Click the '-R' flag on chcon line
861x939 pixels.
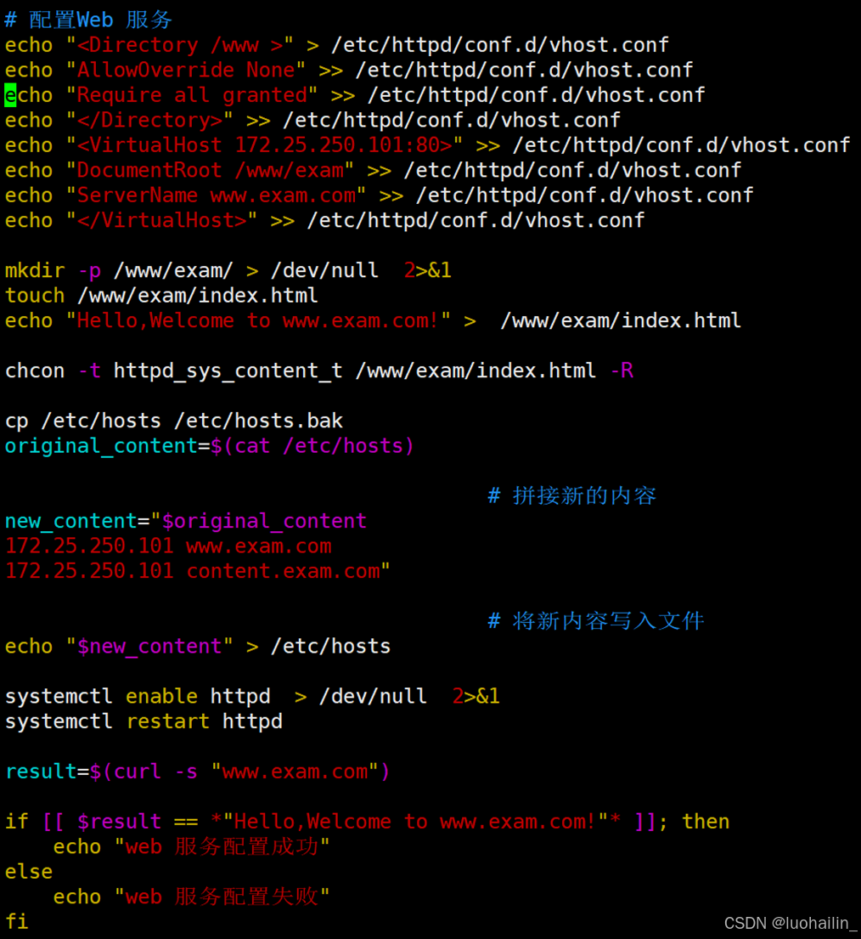click(x=622, y=371)
